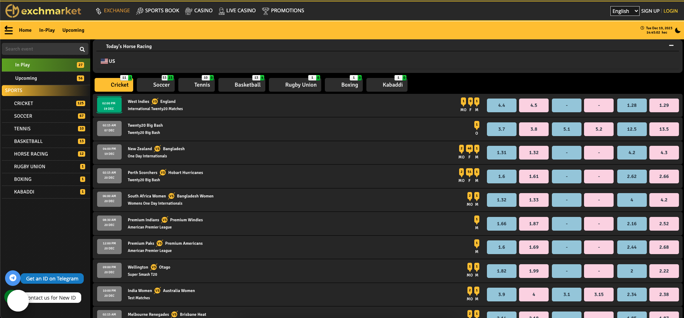Switch to the Soccer tab
Viewport: 684px width, 318px height.
coord(156,85)
